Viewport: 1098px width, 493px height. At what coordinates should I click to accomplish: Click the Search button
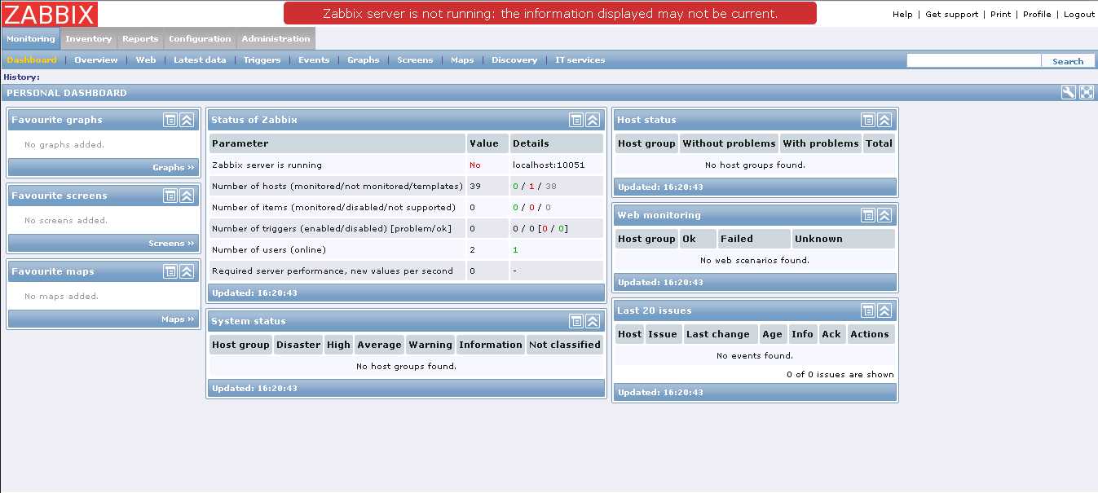tap(1068, 61)
